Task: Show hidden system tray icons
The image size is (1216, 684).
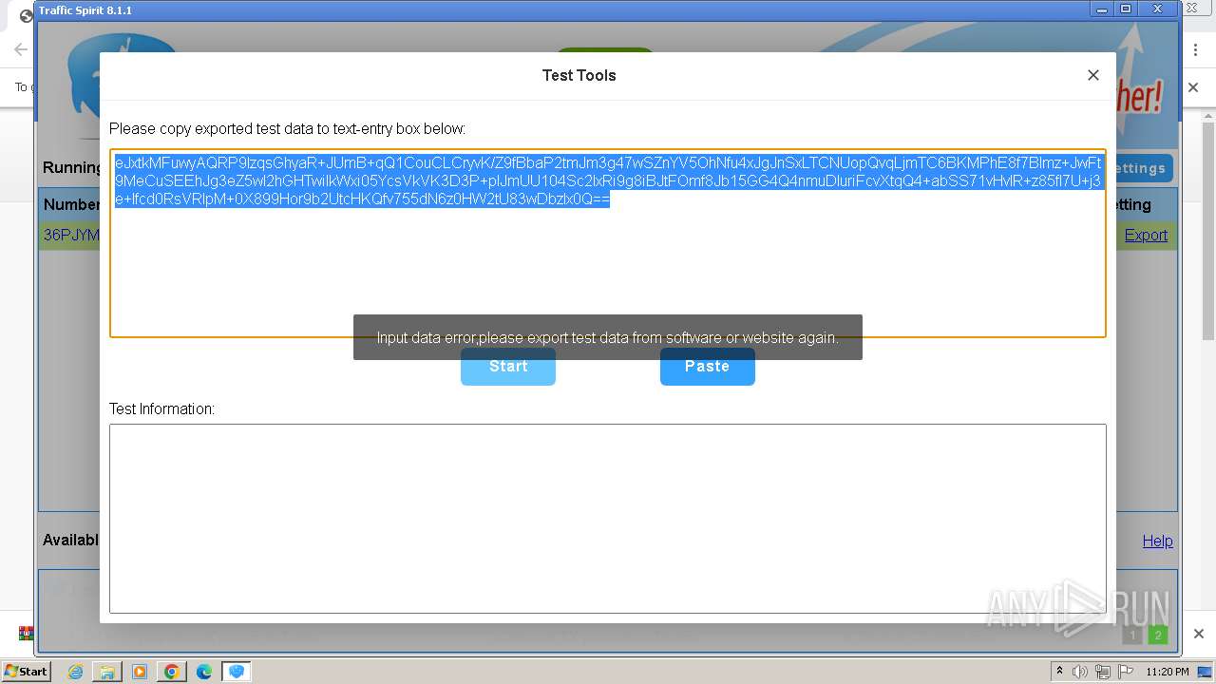Action: [1059, 672]
